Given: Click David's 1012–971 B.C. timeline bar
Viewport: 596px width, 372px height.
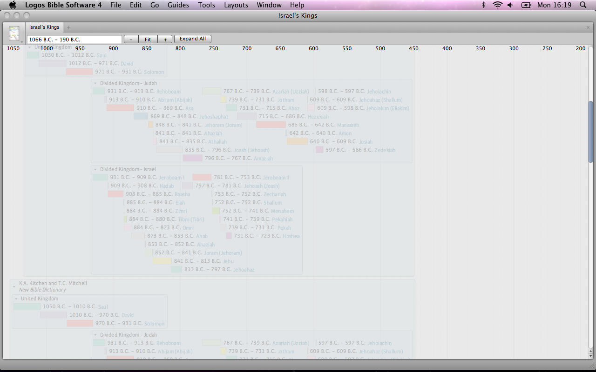Looking at the screenshot, I should click(53, 63).
